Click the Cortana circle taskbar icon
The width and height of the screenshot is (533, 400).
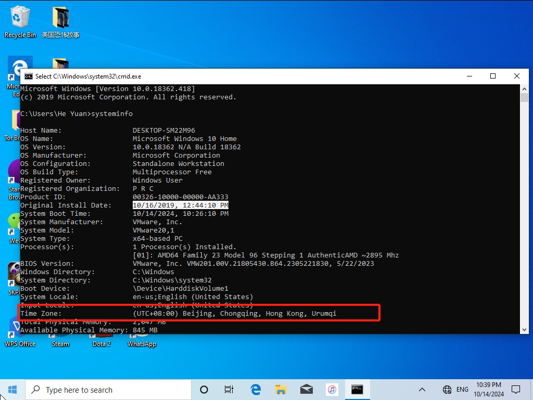(204, 390)
